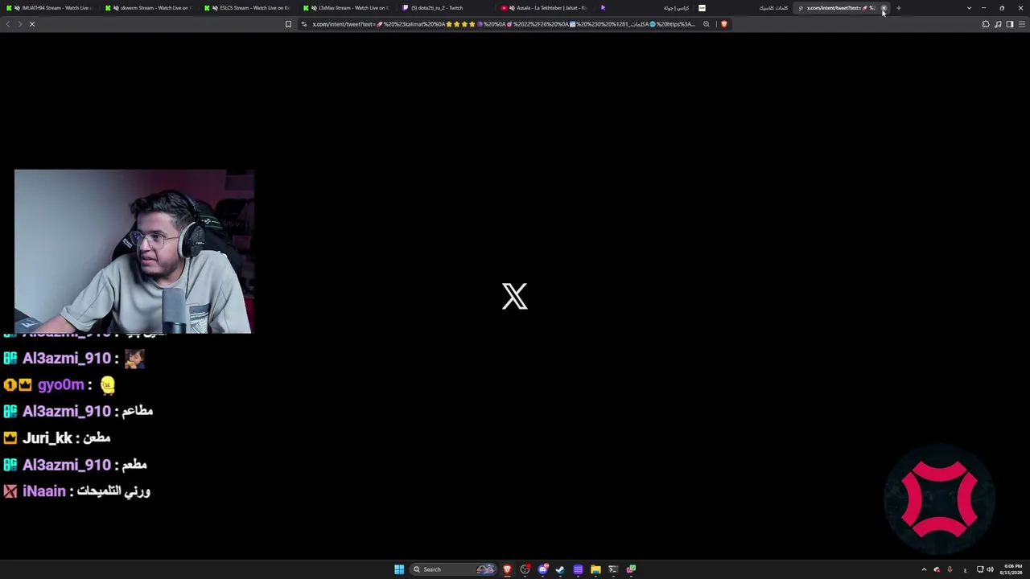Show hidden system tray icons
Screen dimensions: 1030x579
point(924,569)
